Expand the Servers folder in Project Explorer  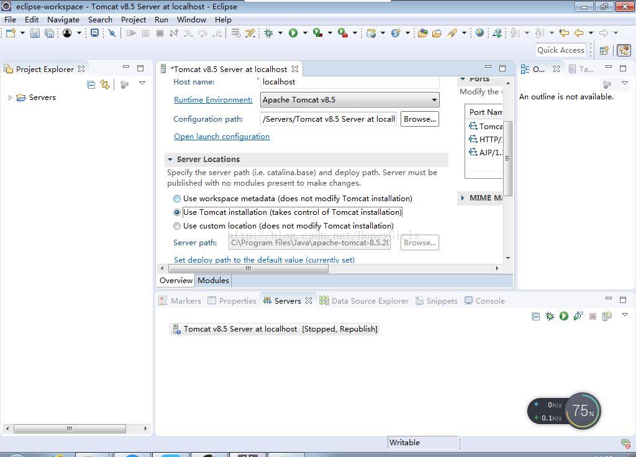coord(10,97)
